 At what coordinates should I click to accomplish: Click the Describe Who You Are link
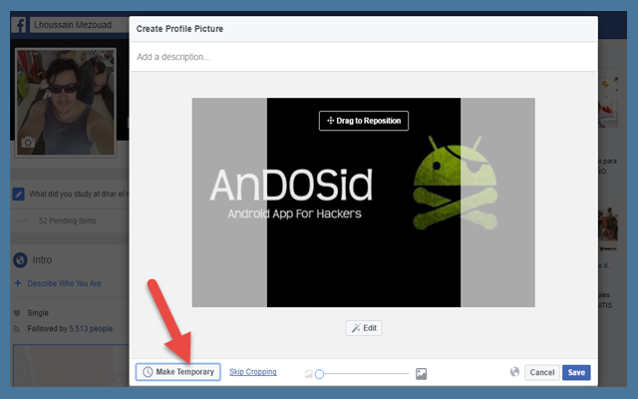click(x=64, y=283)
